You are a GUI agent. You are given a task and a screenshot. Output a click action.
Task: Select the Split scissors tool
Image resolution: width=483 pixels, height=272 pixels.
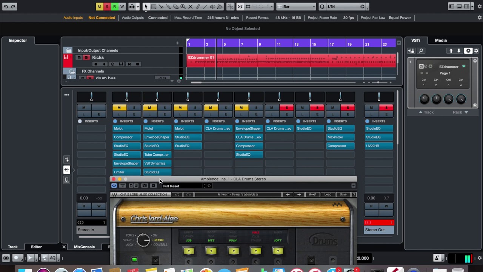[161, 6]
